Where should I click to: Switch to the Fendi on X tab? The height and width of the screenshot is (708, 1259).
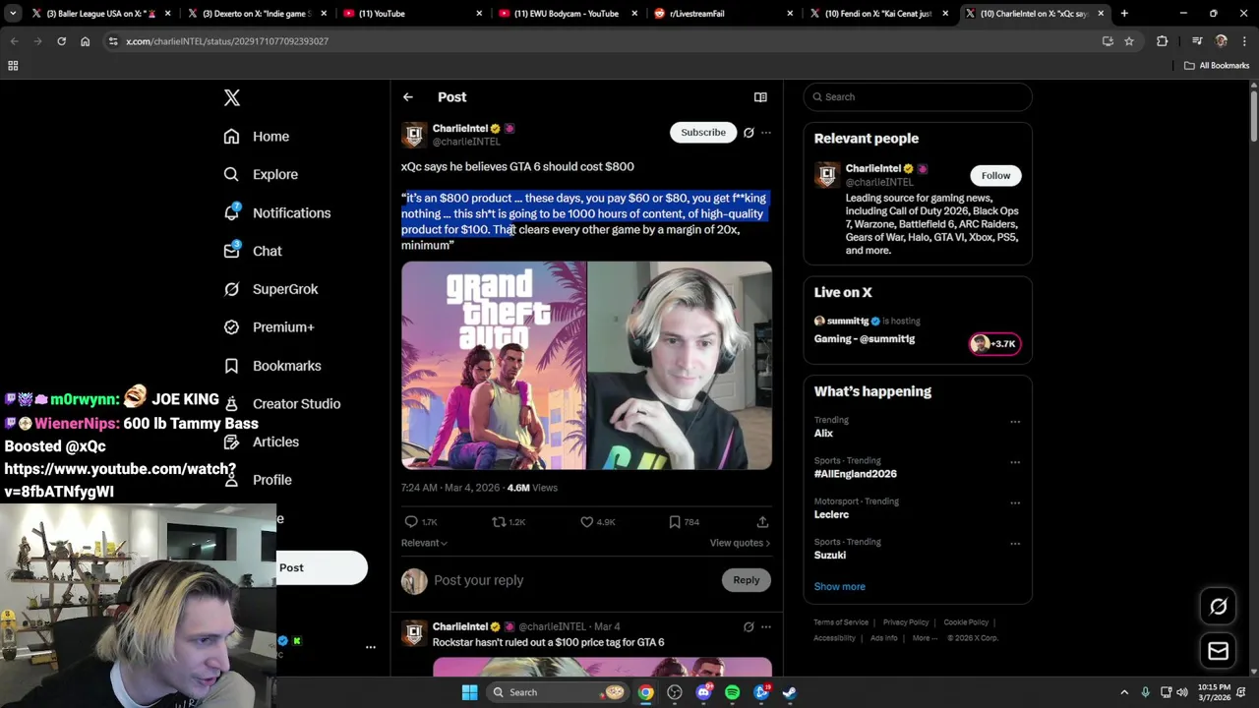pyautogui.click(x=878, y=14)
